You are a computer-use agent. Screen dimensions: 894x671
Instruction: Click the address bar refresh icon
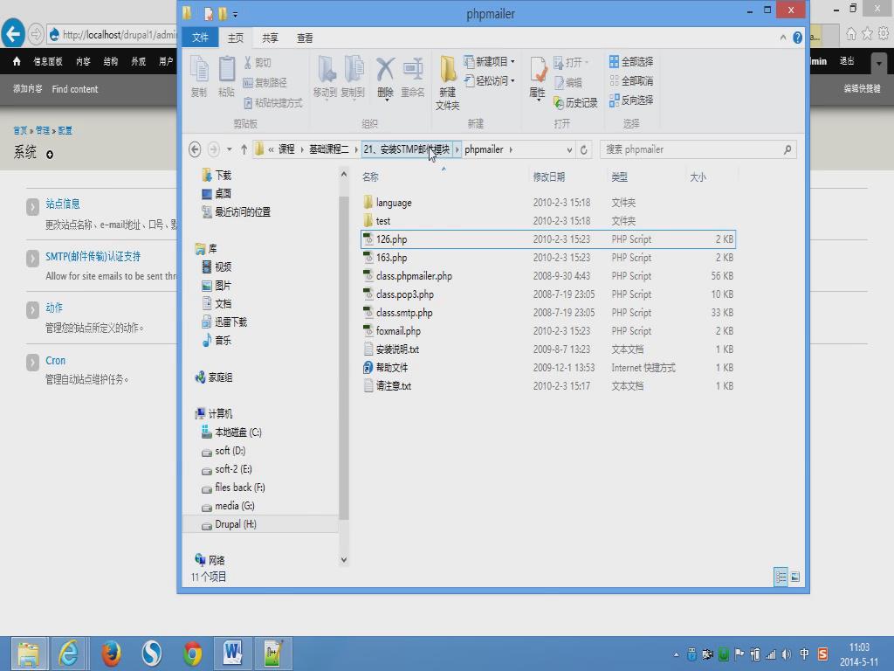click(x=584, y=149)
